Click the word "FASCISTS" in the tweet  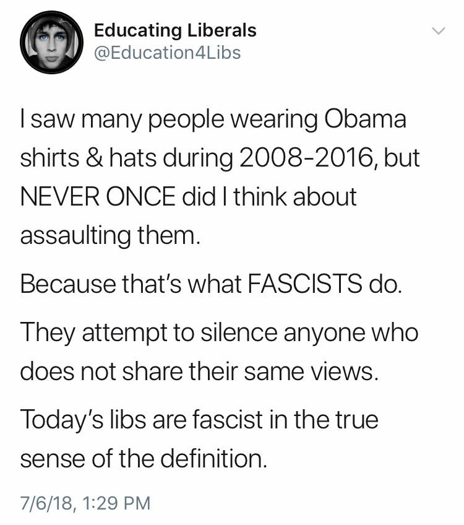(313, 285)
